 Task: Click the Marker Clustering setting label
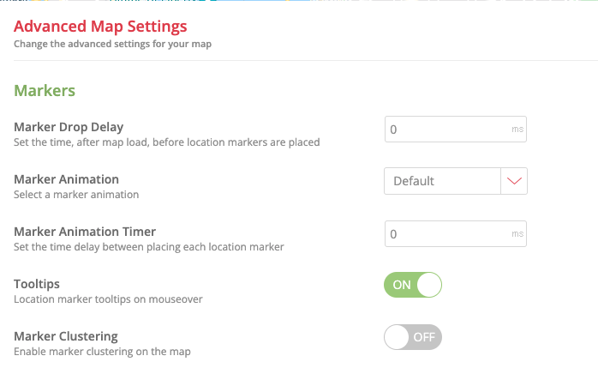tap(66, 335)
